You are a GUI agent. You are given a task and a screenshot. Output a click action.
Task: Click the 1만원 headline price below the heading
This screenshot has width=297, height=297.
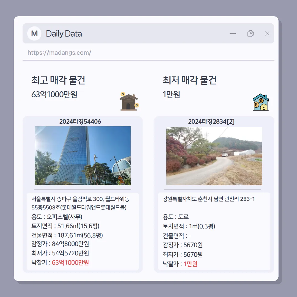click(171, 94)
